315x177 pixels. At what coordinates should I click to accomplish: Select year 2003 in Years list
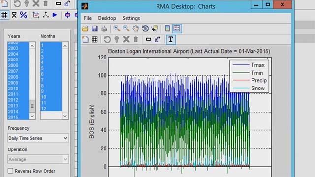[18, 48]
